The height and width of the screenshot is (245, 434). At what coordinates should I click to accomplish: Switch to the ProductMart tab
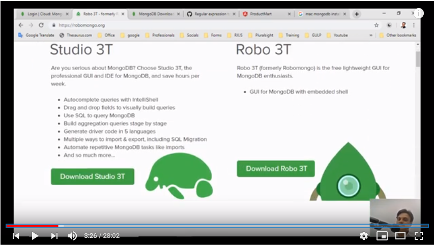tap(264, 14)
